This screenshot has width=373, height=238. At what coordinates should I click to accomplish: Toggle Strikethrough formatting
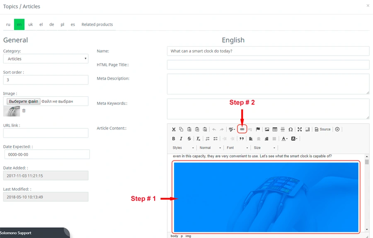189,139
